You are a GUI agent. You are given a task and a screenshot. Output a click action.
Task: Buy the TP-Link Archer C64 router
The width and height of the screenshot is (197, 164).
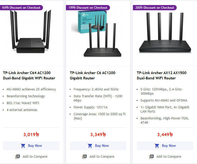31,146
